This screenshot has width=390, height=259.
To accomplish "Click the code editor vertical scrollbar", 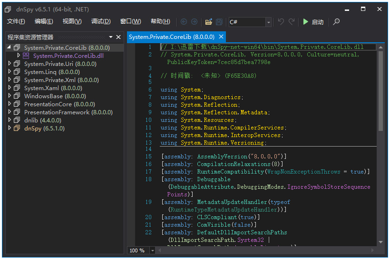I will pyautogui.click(x=380, y=90).
